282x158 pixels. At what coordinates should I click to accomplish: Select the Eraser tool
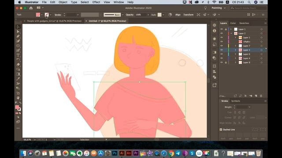[18, 65]
